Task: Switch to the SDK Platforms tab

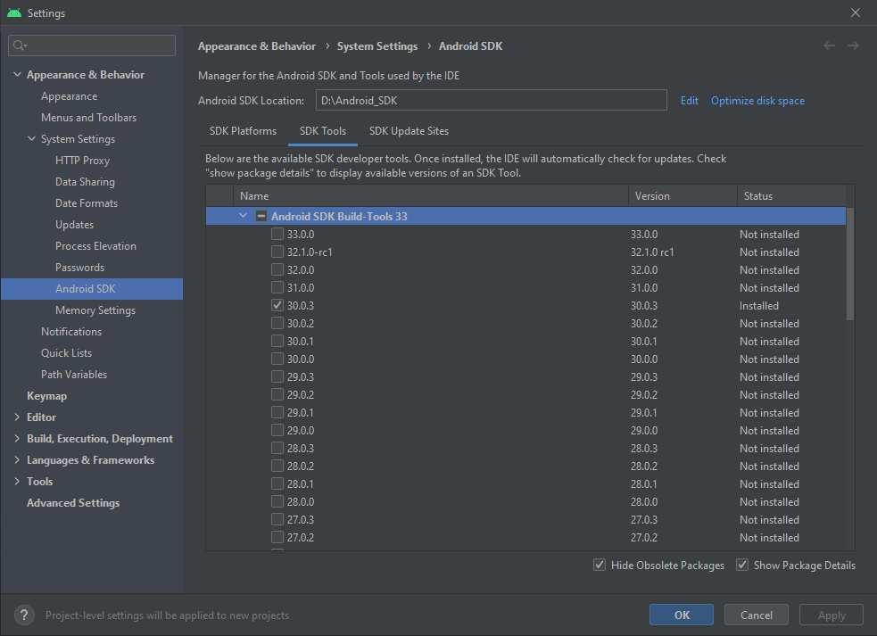Action: [x=243, y=130]
